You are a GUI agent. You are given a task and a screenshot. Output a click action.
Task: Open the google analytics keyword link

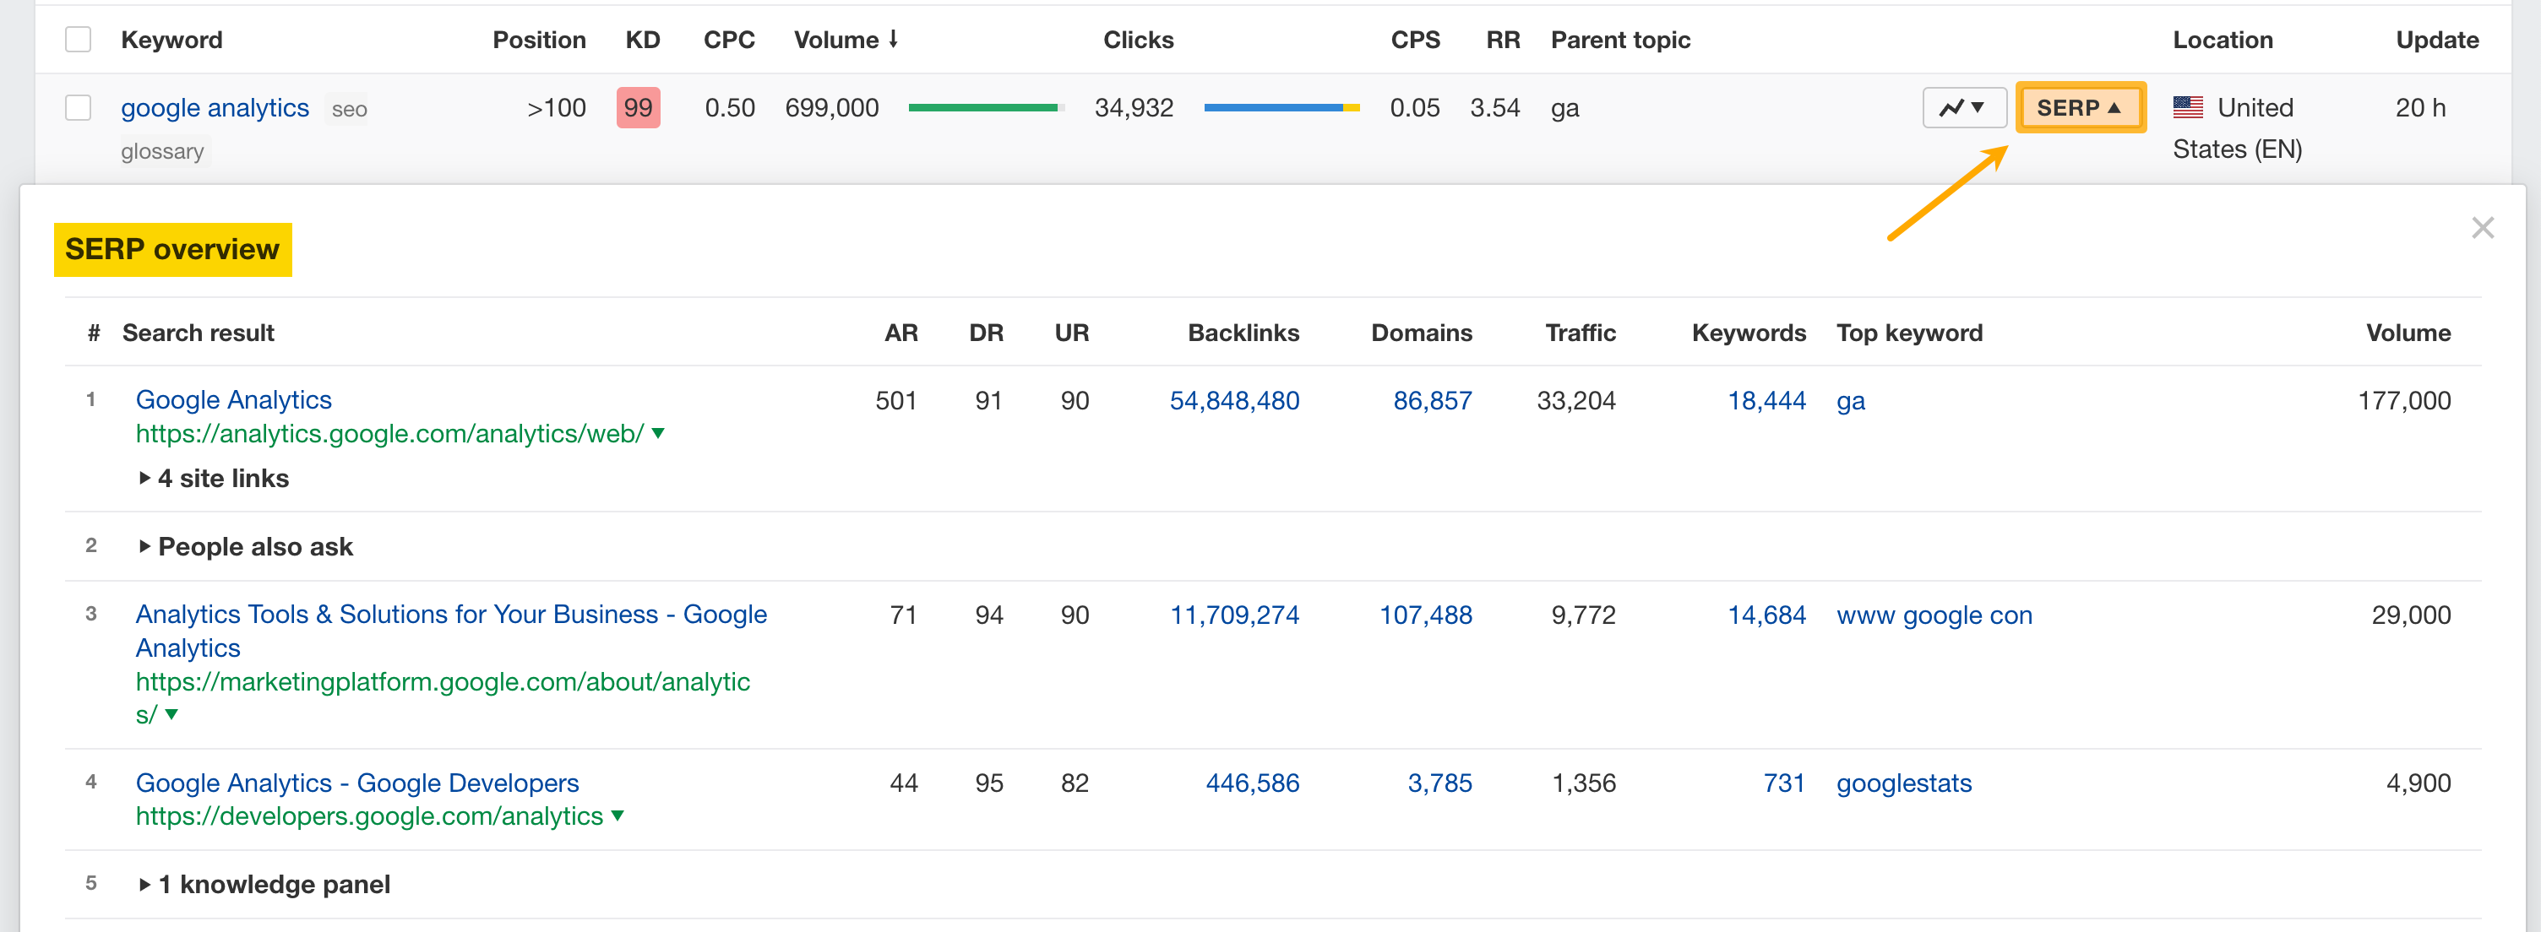[x=214, y=107]
